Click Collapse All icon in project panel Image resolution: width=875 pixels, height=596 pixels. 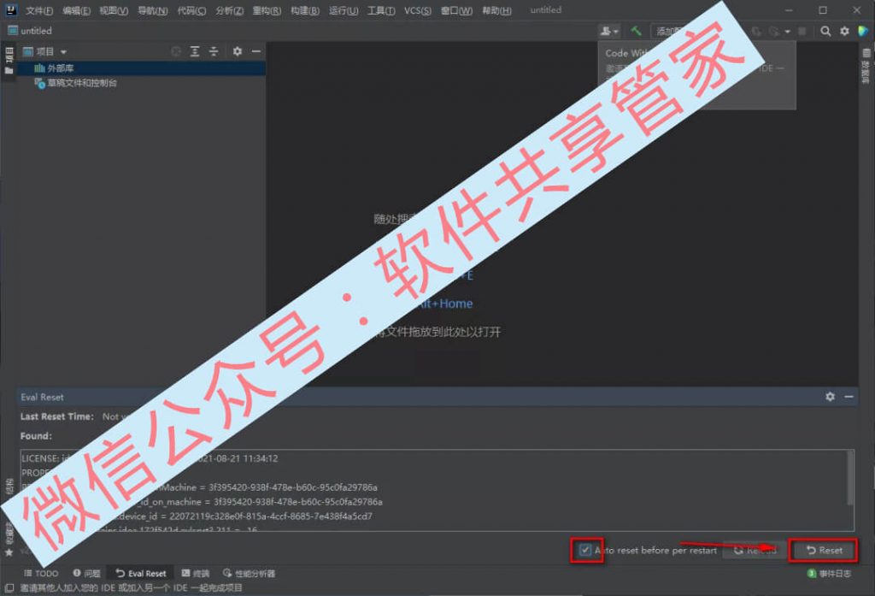[213, 51]
